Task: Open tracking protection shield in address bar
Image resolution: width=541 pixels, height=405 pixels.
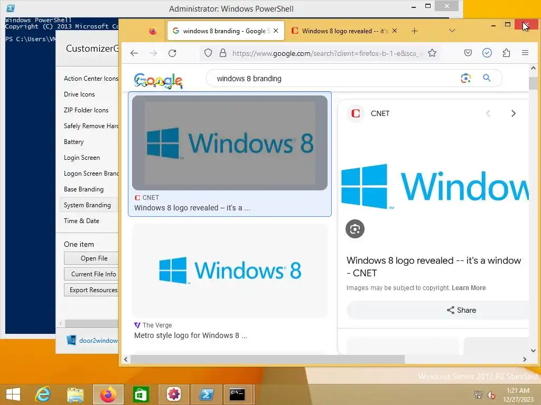Action: coord(208,53)
